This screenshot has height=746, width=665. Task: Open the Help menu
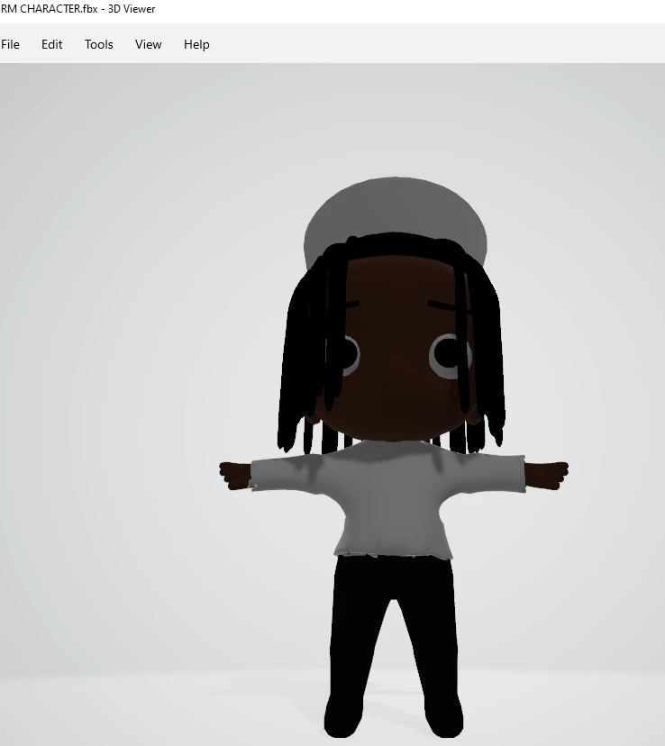point(196,44)
